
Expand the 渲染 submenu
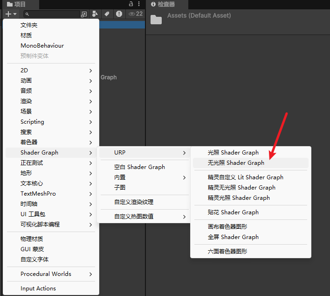[51, 101]
